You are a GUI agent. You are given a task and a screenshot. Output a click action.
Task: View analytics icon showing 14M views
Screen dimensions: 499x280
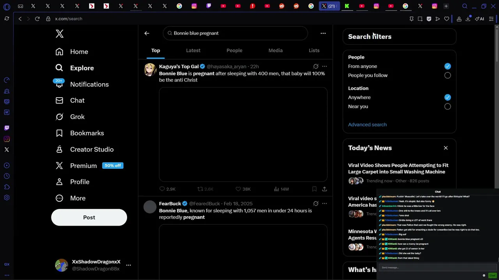(x=276, y=189)
